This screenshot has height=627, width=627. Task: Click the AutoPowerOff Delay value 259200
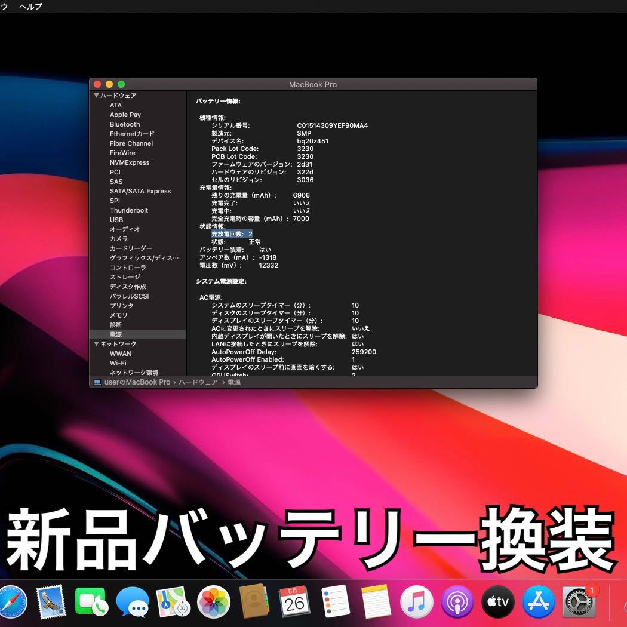pyautogui.click(x=364, y=352)
